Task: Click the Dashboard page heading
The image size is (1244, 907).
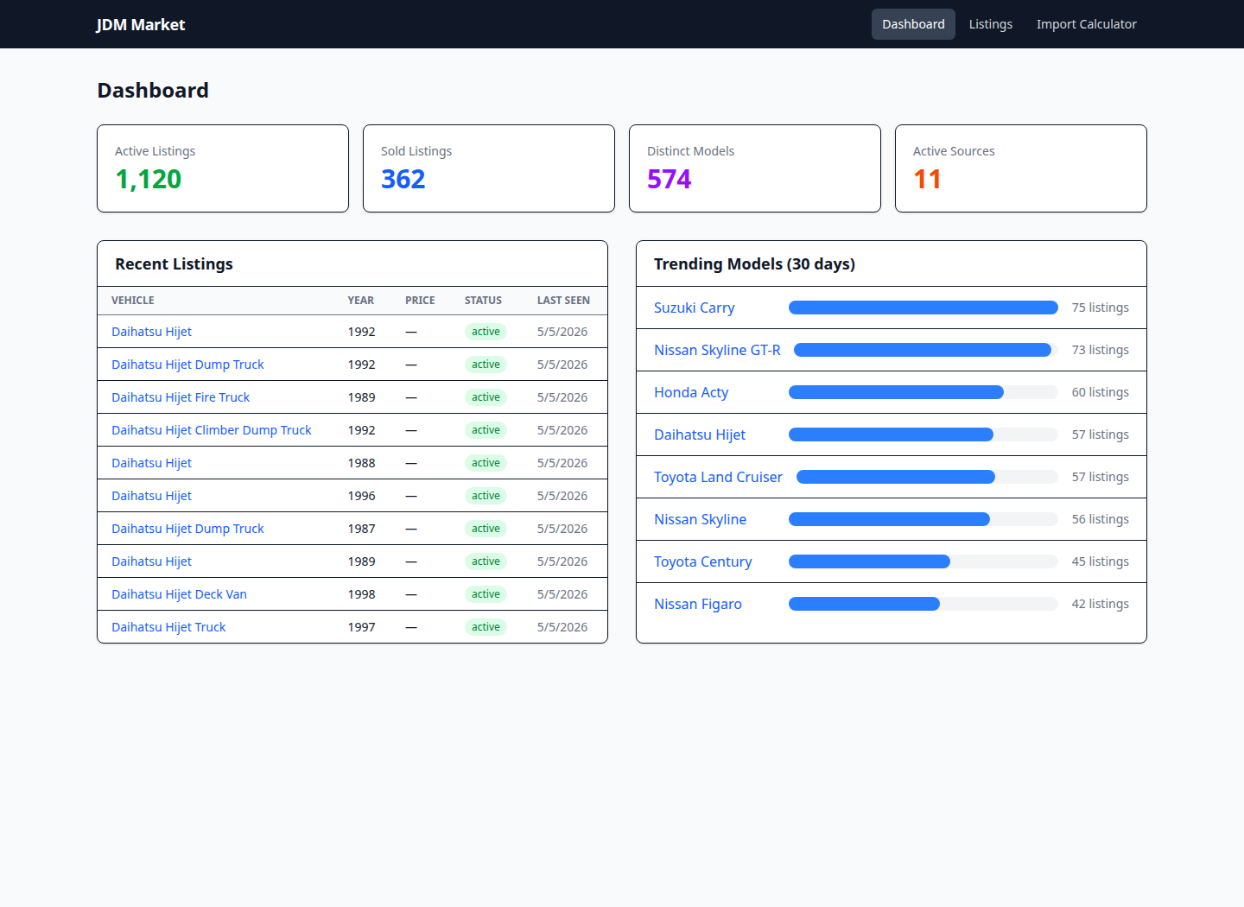Action: coord(153,91)
